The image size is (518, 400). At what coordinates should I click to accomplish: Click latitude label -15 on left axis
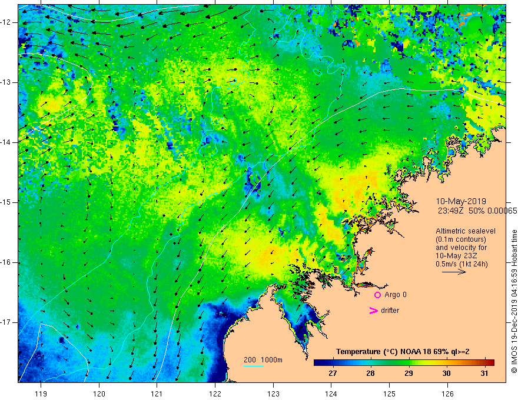click(x=6, y=202)
